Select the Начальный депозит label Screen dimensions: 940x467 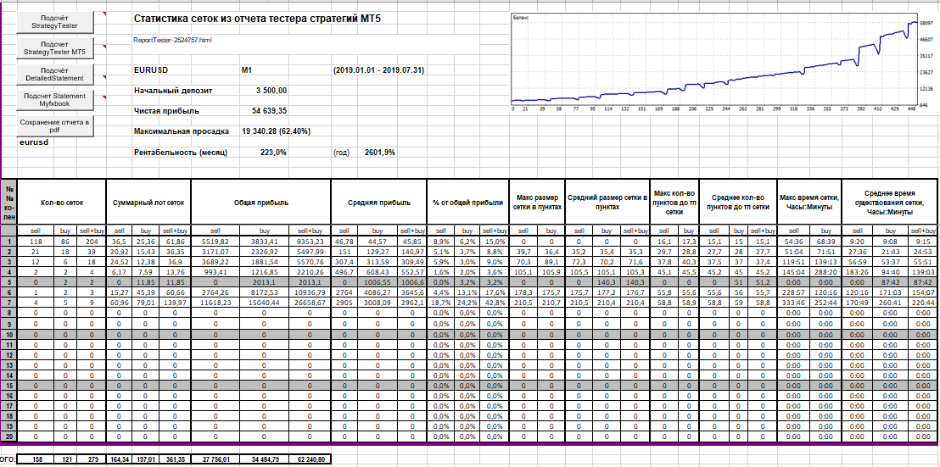(x=173, y=91)
